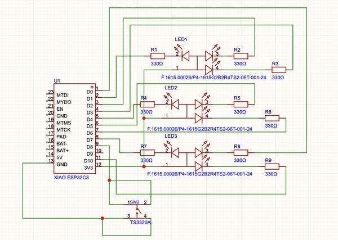The image size is (338, 240).
Task: Click the LED1 designator label
Action: (x=181, y=39)
